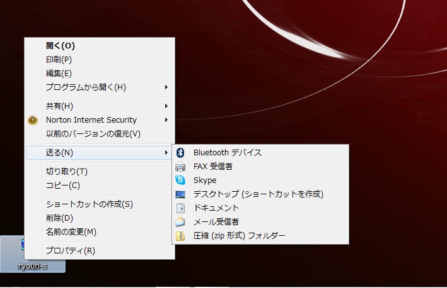Choose 削除(D) to delete the file
This screenshot has height=288, width=447.
click(100, 218)
